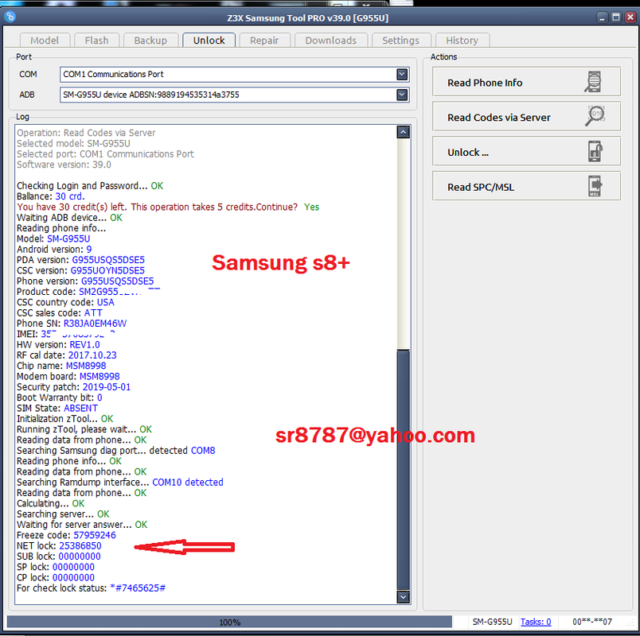The image size is (640, 636).
Task: Click the 00**-**07 status bar entry
Action: pos(591,622)
